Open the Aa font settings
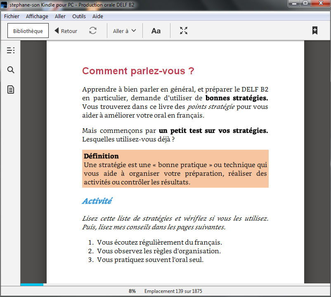The width and height of the screenshot is (331, 297). 156,31
